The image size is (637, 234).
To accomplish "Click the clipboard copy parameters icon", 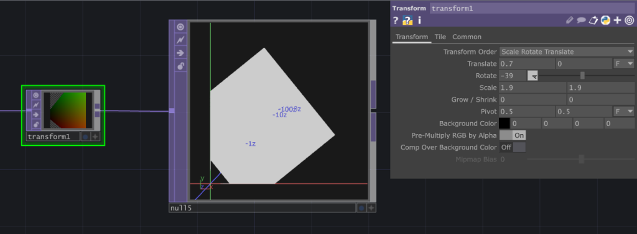I will (593, 20).
